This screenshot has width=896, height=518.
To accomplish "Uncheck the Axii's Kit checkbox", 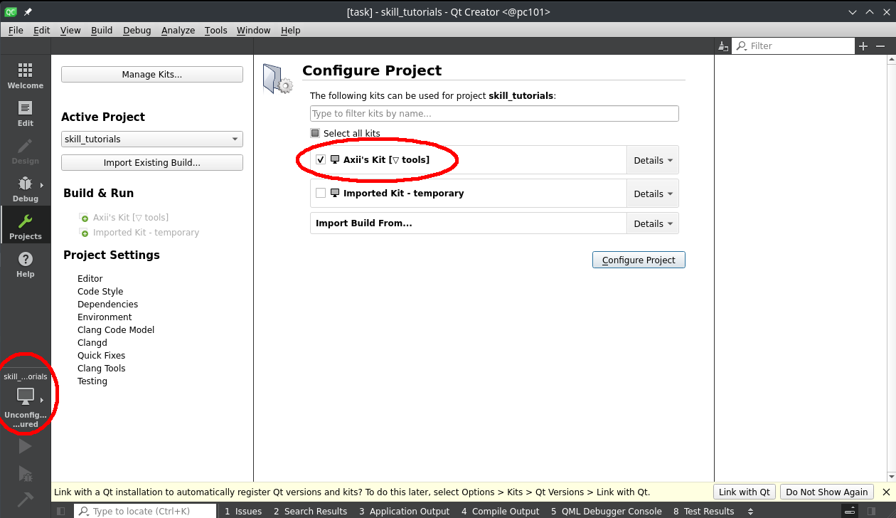I will tap(321, 159).
